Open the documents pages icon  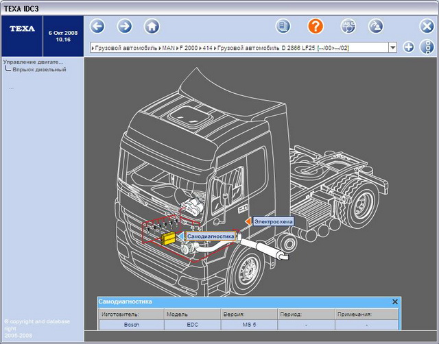[x=283, y=26]
